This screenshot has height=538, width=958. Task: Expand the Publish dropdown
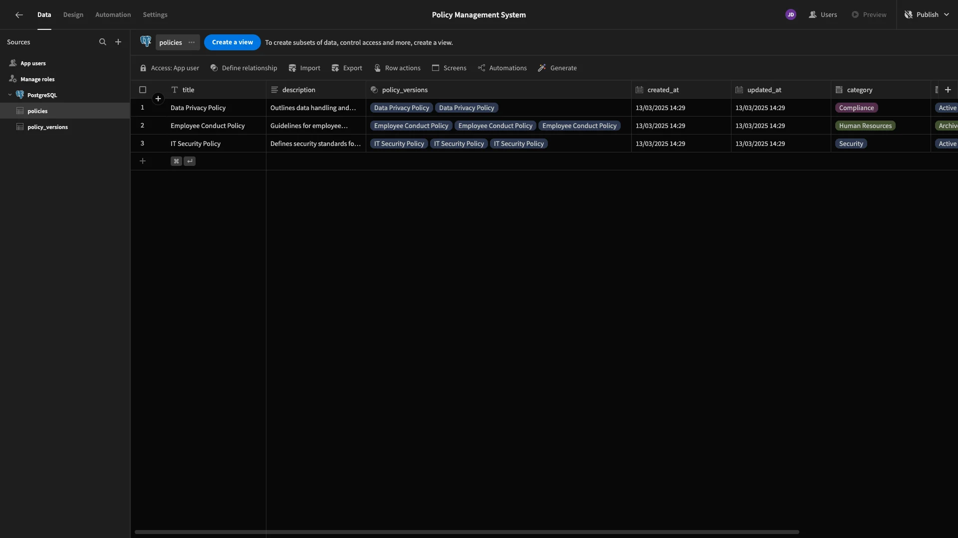click(x=947, y=15)
